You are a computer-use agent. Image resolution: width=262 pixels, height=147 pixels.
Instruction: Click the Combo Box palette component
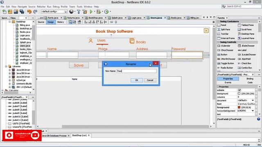245,68
